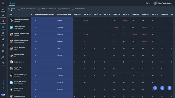Click Kamilla's incomplete days value 13
The height and width of the screenshot is (98, 175).
[x=36, y=41]
